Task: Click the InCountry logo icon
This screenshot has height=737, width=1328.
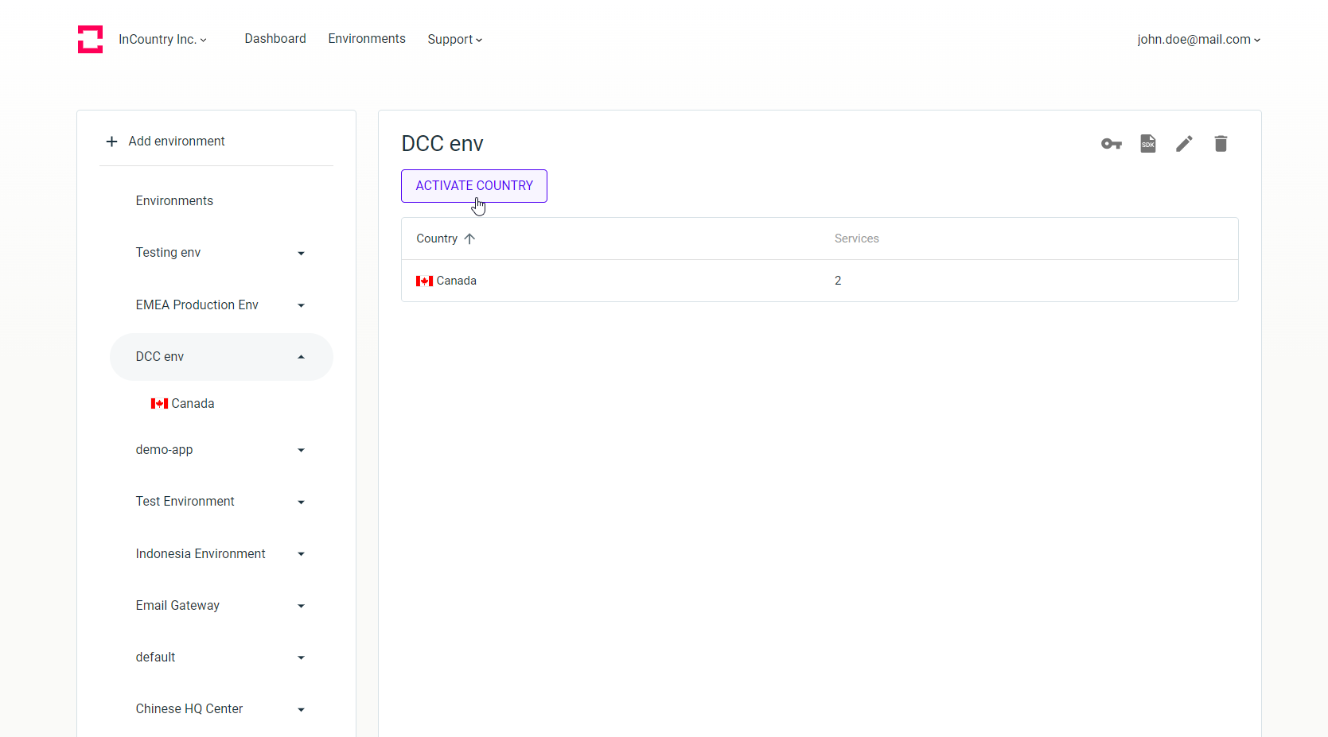Action: 90,39
